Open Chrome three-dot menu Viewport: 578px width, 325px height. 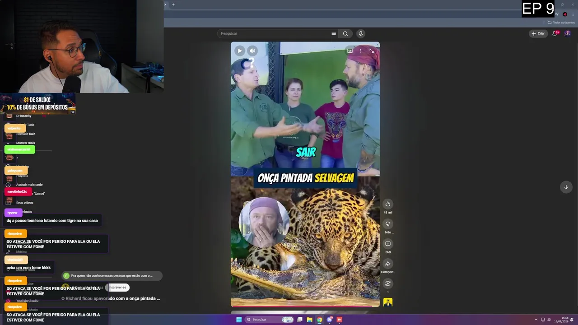pyautogui.click(x=573, y=14)
